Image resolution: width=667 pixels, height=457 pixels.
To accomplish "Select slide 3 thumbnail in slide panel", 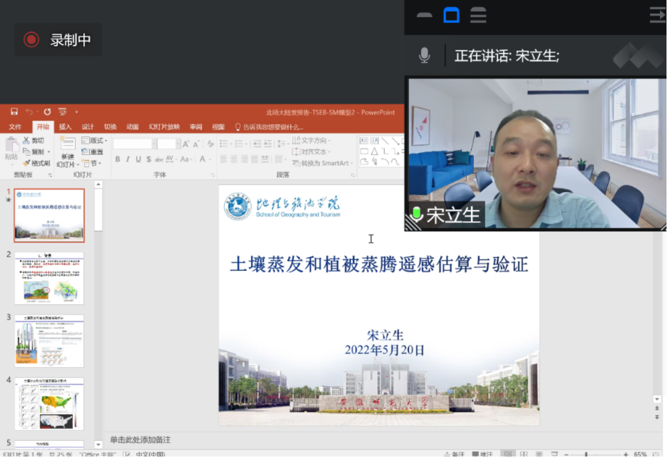I will [x=49, y=341].
